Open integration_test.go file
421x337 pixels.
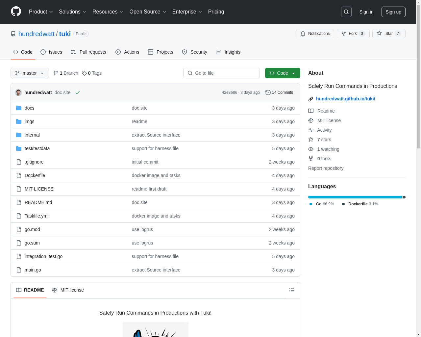[x=43, y=256]
